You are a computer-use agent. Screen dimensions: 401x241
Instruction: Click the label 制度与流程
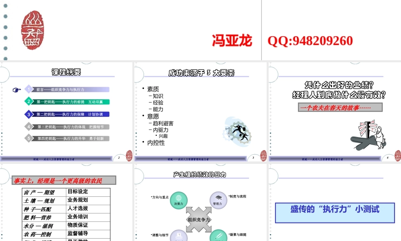237,196
